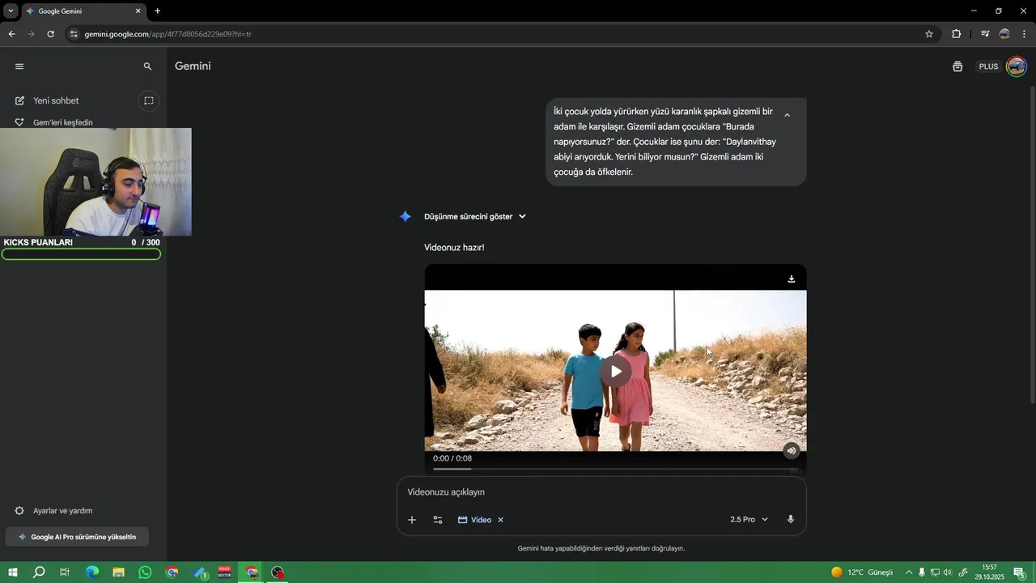Reload the page

[50, 34]
